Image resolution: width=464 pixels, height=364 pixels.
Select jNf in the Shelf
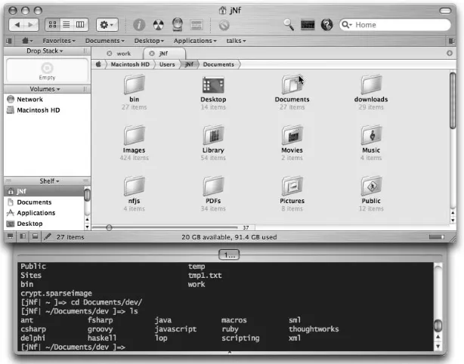pyautogui.click(x=44, y=191)
